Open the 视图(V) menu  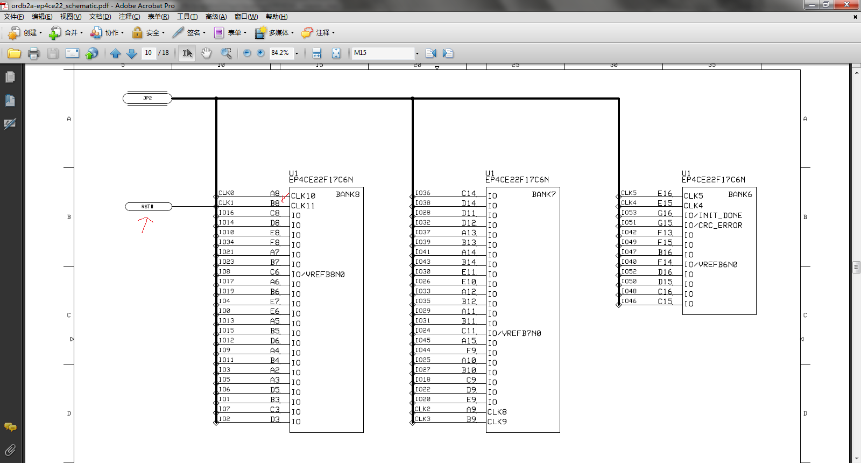(70, 17)
